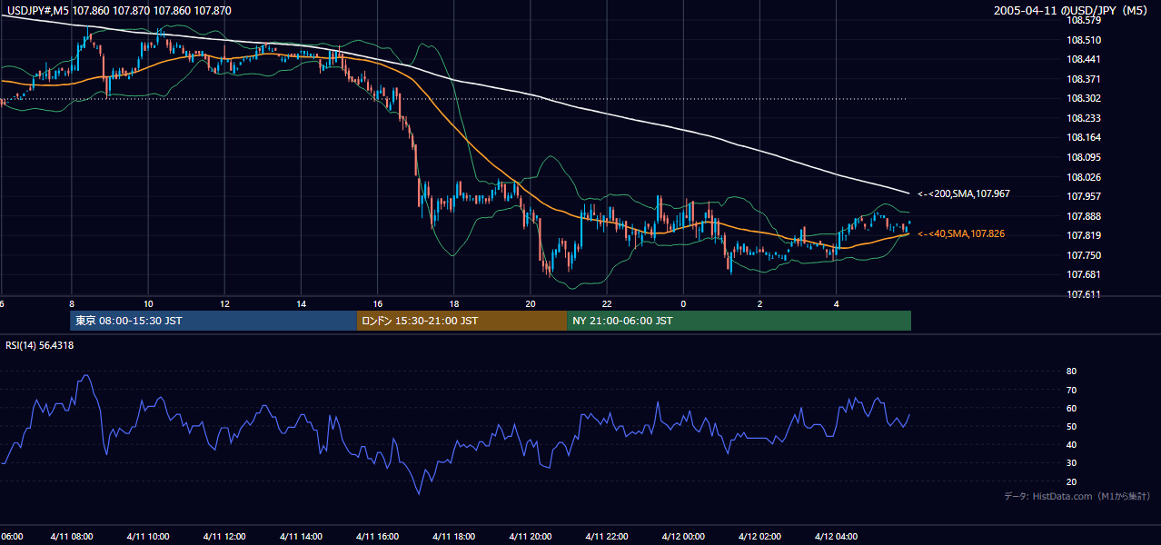Screen dimensions: 1161x545
Task: Click the '2005-04-11 のUSD/JPY (M5)' chart title
Action: [1072, 10]
